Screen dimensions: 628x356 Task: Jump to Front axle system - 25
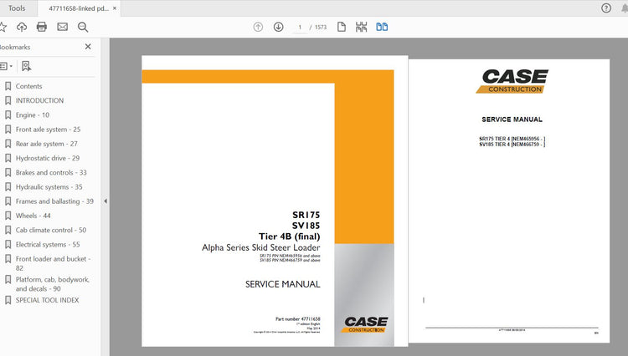pos(48,129)
